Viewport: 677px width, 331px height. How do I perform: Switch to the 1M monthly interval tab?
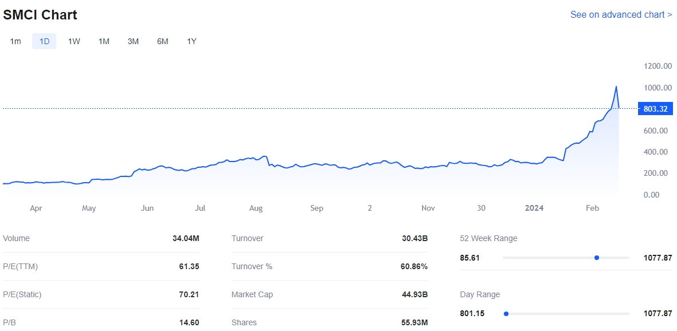tap(104, 41)
